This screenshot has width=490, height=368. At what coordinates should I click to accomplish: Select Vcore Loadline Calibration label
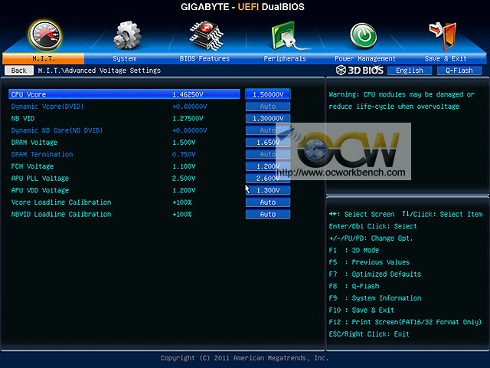coord(61,202)
